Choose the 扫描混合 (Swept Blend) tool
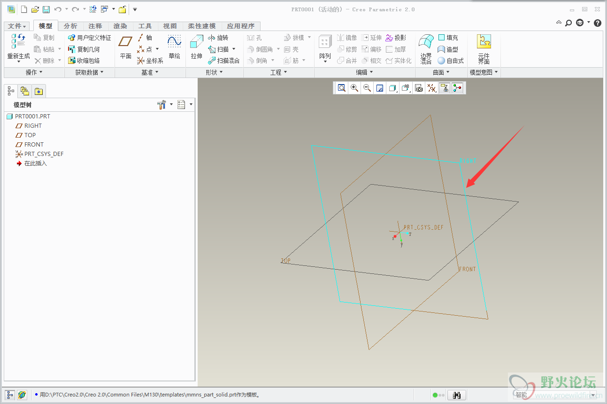Viewport: 607px width, 404px height. [223, 61]
